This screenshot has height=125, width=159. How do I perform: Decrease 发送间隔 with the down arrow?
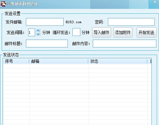[38, 34]
